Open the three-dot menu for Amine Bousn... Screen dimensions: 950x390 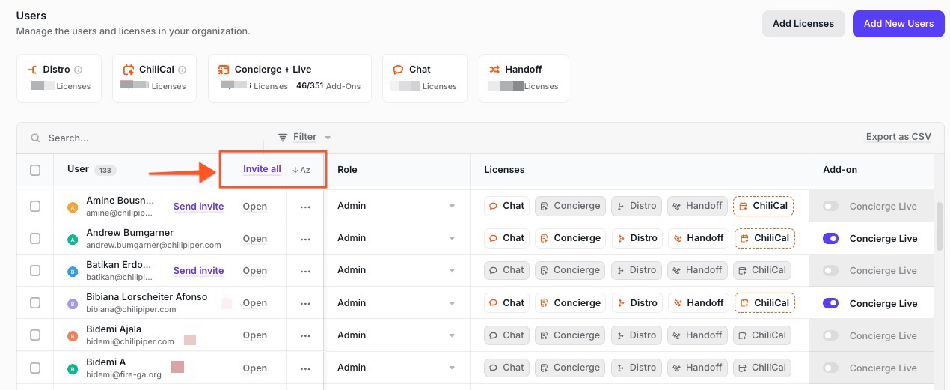305,207
